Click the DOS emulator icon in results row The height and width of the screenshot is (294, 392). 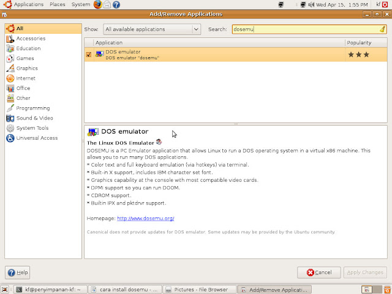point(99,55)
